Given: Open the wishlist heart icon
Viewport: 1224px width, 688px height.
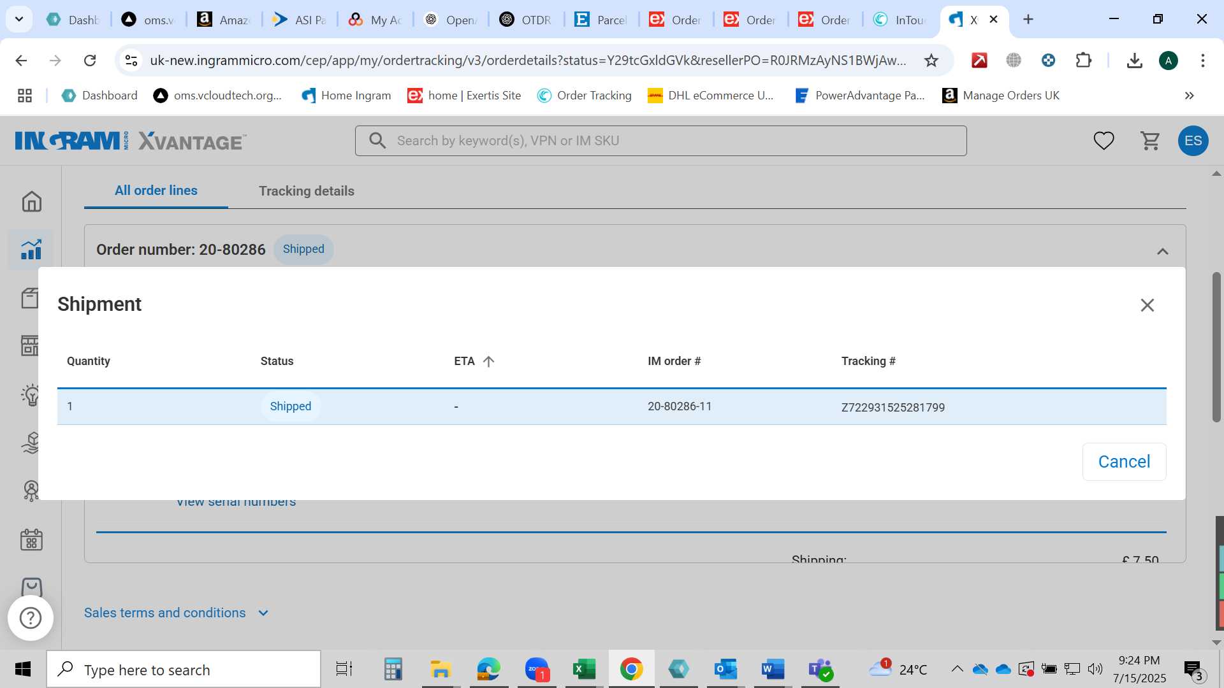Looking at the screenshot, I should (x=1104, y=141).
